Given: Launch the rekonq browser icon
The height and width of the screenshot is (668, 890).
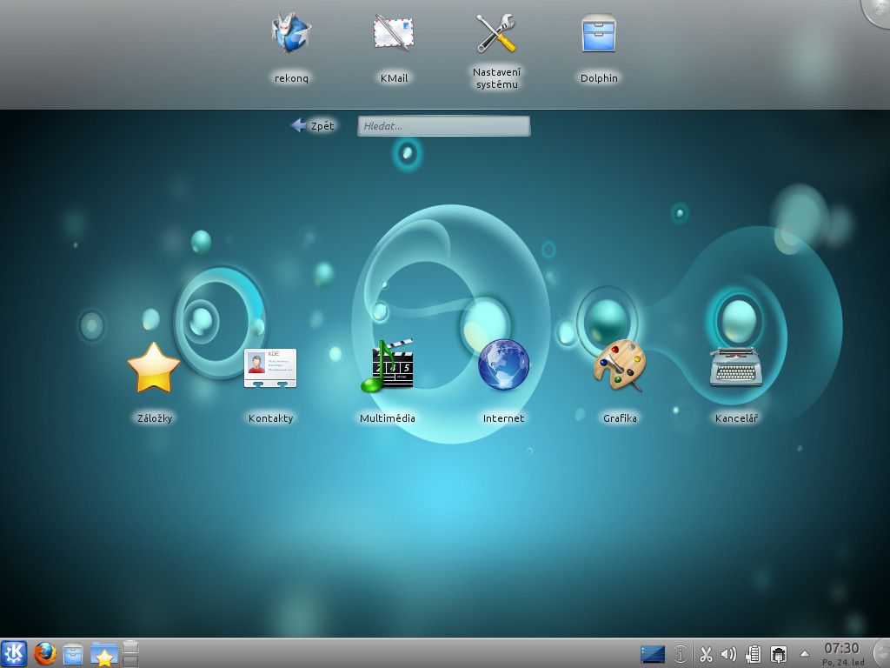Looking at the screenshot, I should (291, 35).
